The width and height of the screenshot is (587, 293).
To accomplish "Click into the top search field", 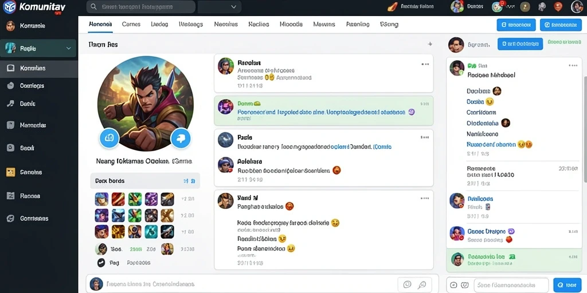I will pyautogui.click(x=141, y=7).
